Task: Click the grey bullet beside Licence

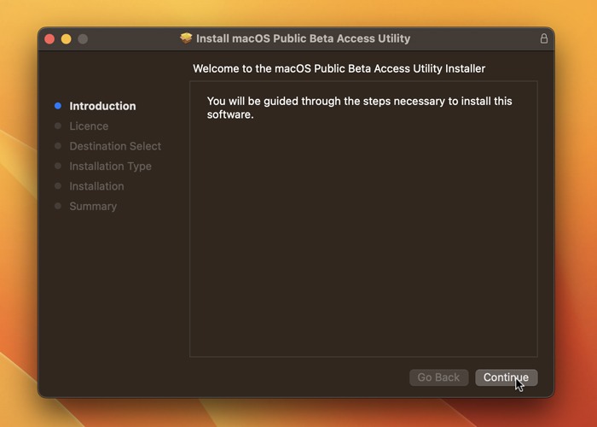Action: point(58,126)
